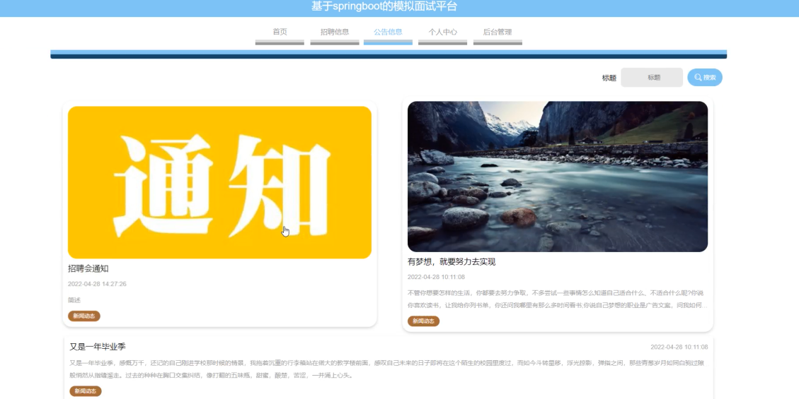Click the summary paragraph of 又是一年毕业季

(x=387, y=369)
